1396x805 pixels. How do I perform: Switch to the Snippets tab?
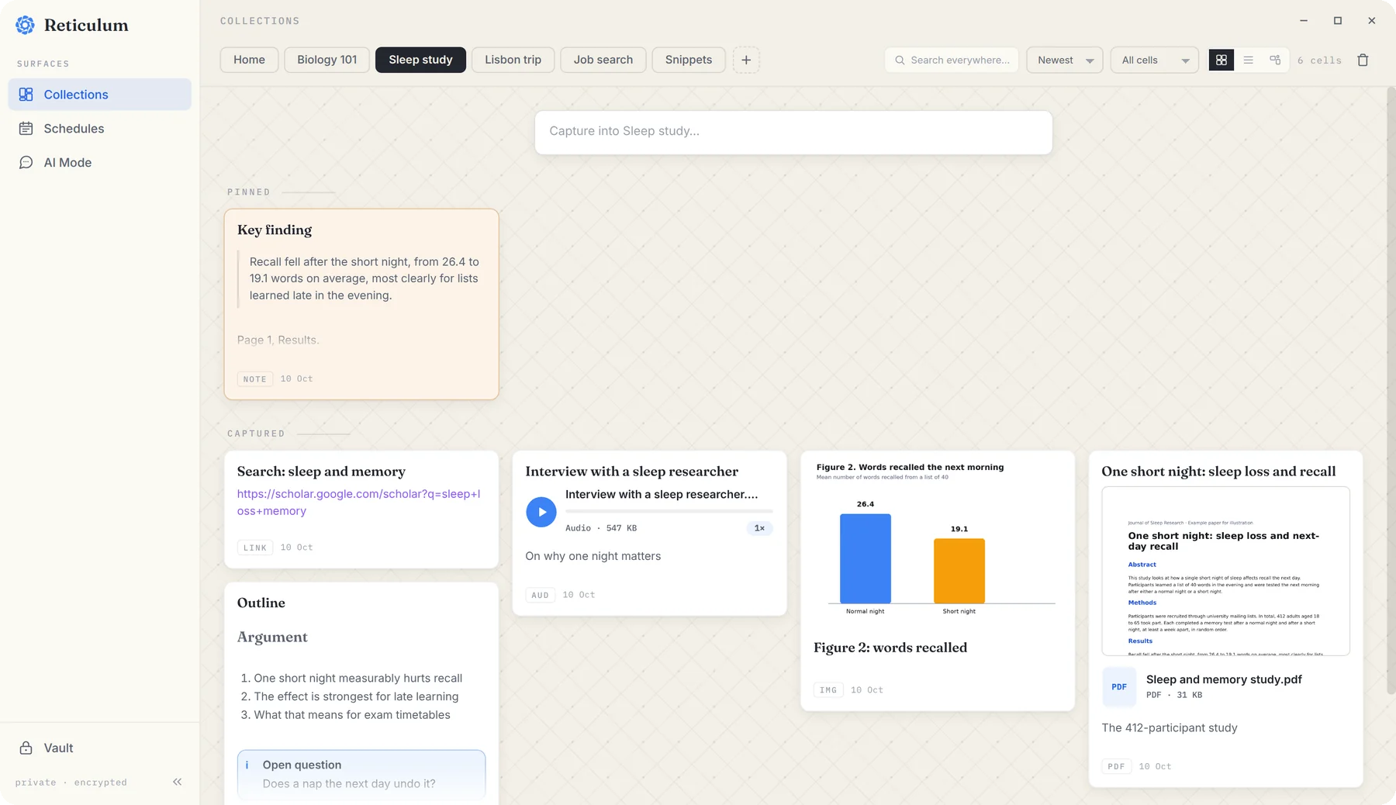pos(689,60)
